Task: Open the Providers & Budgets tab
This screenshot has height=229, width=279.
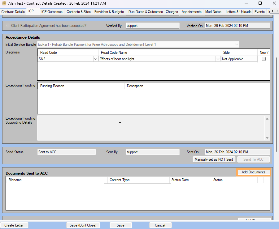Action: coord(109,12)
